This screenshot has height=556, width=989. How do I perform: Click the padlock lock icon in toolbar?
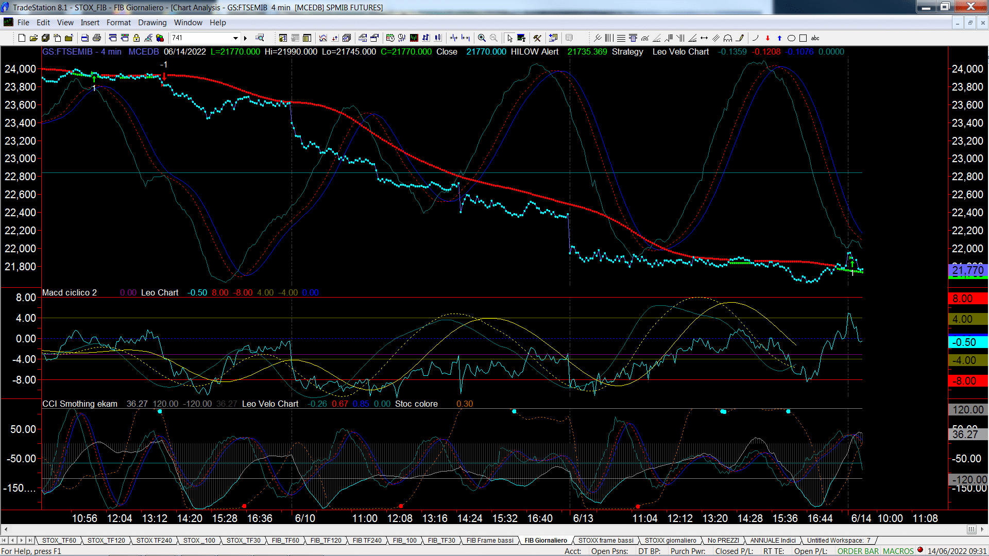137,38
